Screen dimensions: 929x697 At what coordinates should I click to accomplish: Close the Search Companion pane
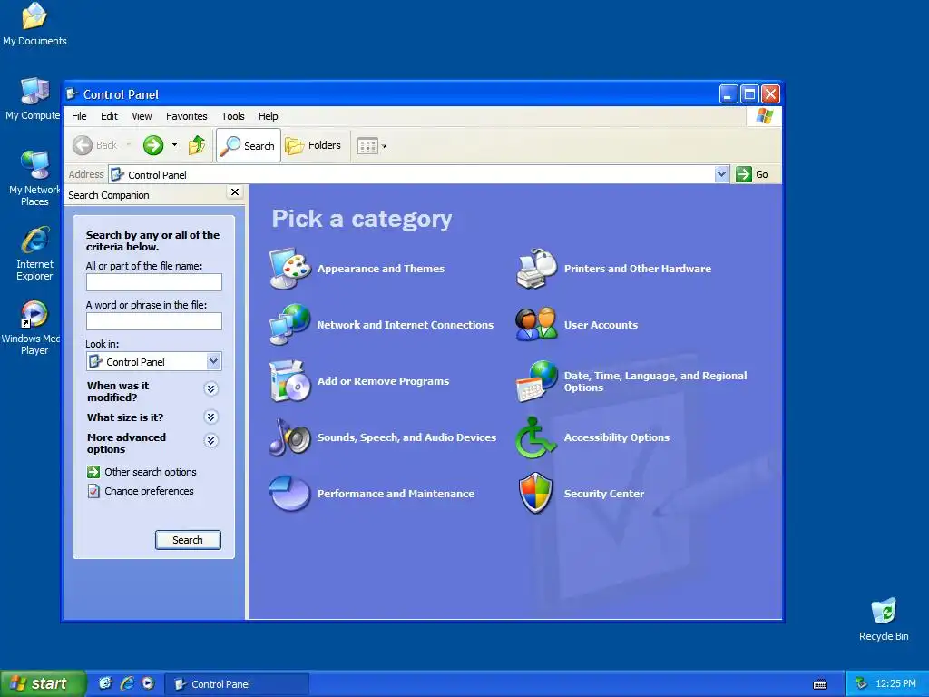pos(235,192)
